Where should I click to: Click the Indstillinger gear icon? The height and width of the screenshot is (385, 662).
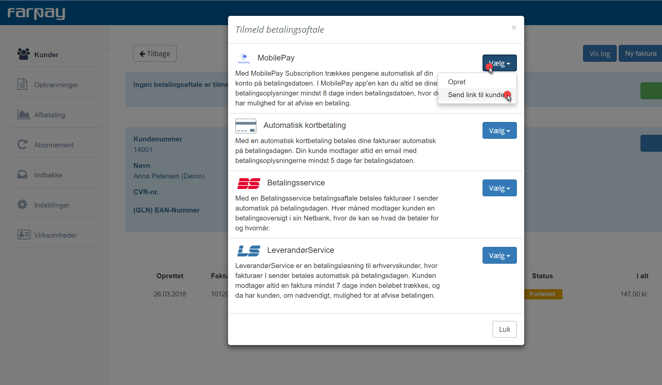tap(22, 205)
